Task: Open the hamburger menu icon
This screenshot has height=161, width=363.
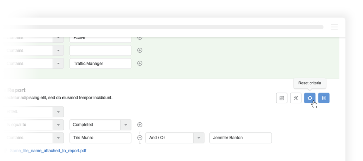Action: click(x=334, y=27)
